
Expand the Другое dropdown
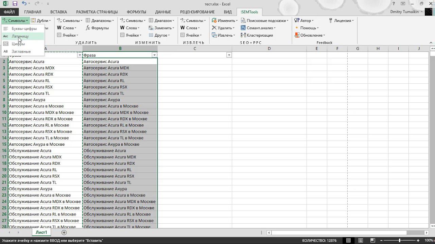pyautogui.click(x=159, y=35)
